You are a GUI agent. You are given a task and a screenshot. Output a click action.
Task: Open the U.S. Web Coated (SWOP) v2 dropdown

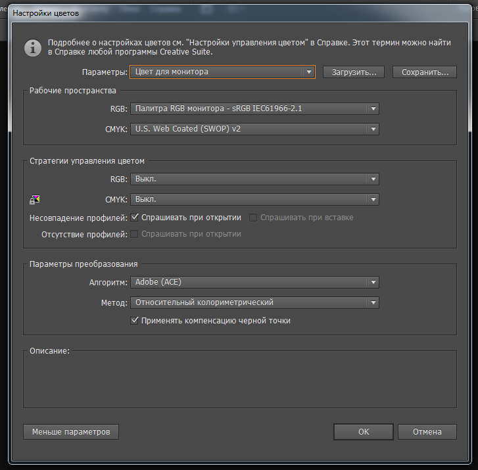(254, 129)
